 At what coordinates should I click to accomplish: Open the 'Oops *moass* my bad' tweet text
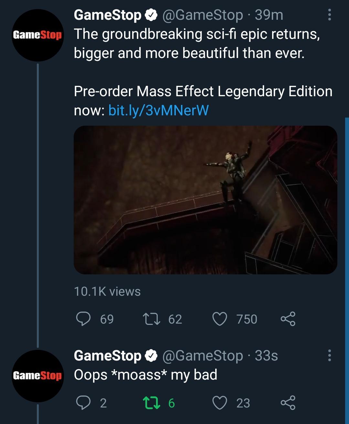[x=145, y=375]
